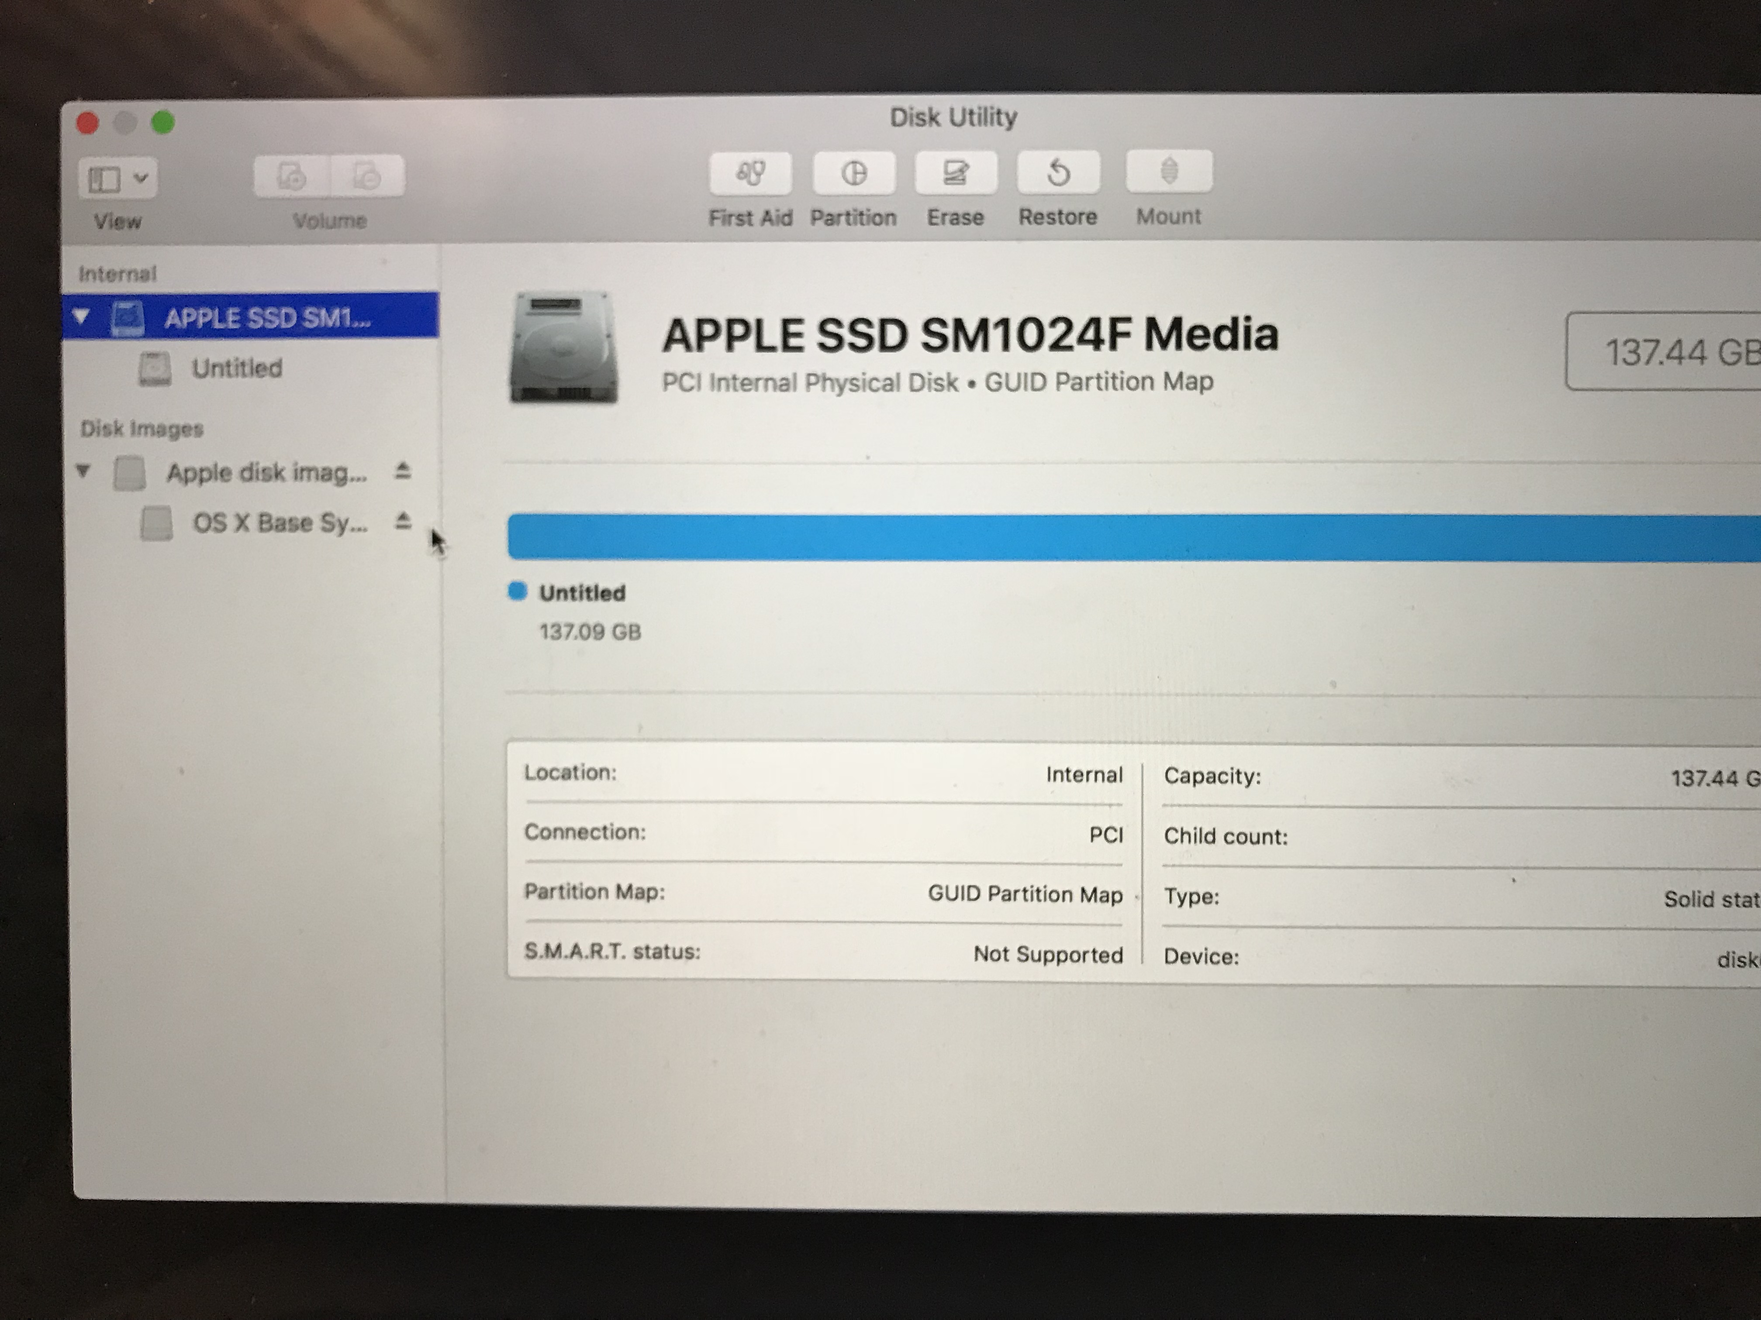Close the Disk Utility window

88,124
